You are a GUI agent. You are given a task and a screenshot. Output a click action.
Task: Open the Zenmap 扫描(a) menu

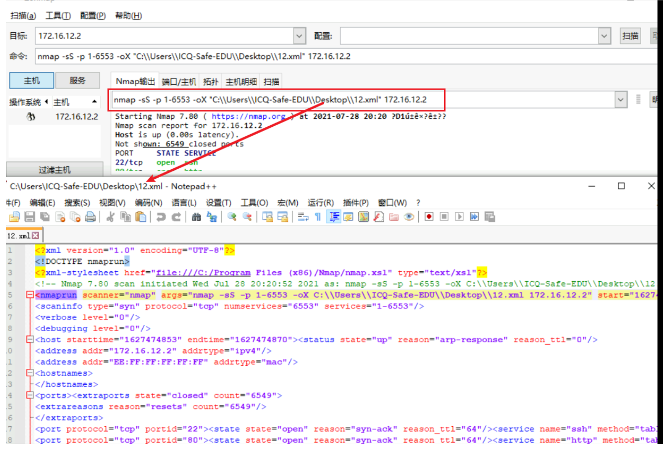click(23, 16)
